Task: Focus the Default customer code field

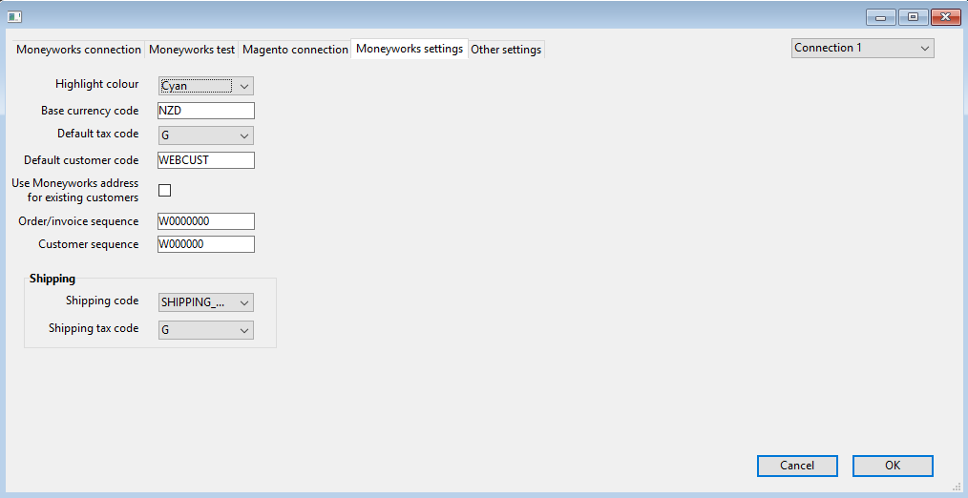Action: 205,160
